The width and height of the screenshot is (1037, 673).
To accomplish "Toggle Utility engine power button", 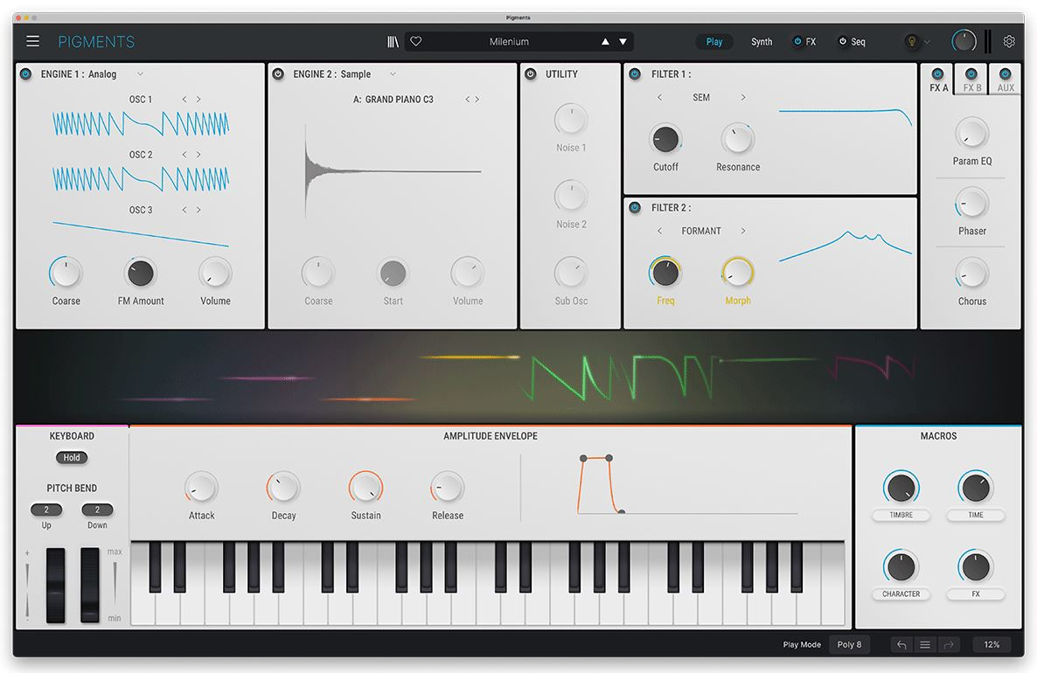I will click(531, 74).
